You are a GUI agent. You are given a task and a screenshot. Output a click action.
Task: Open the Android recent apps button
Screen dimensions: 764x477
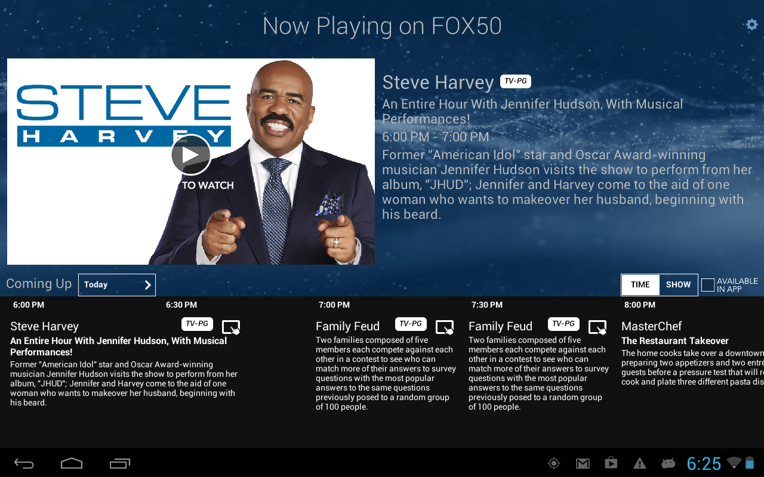pyautogui.click(x=120, y=463)
